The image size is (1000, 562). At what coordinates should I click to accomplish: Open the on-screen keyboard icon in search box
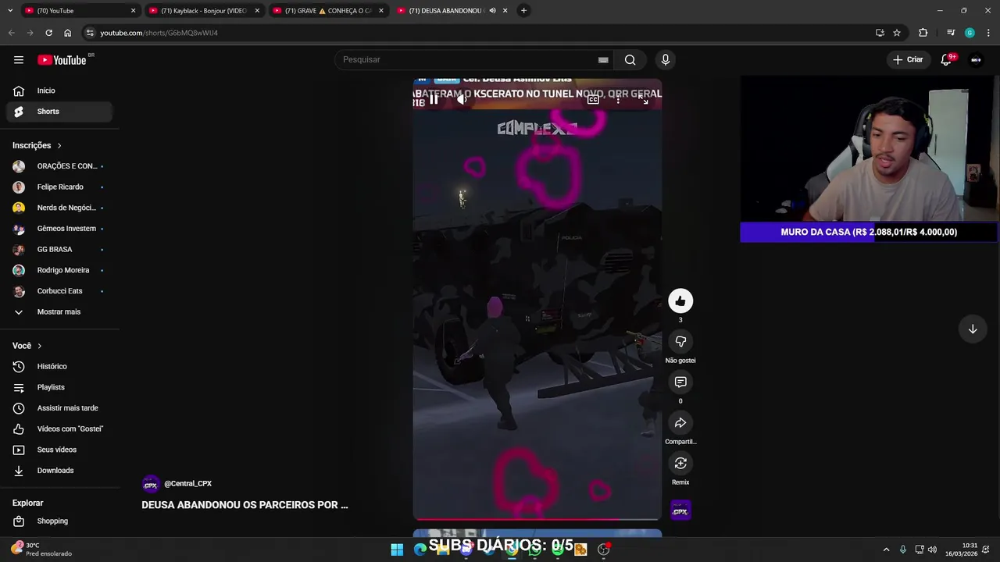[x=603, y=60]
